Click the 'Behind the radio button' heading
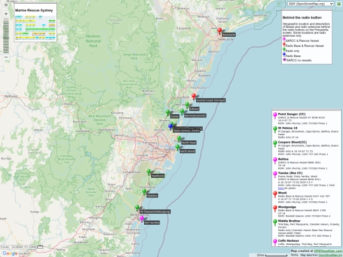The width and height of the screenshot is (343, 257). click(302, 18)
